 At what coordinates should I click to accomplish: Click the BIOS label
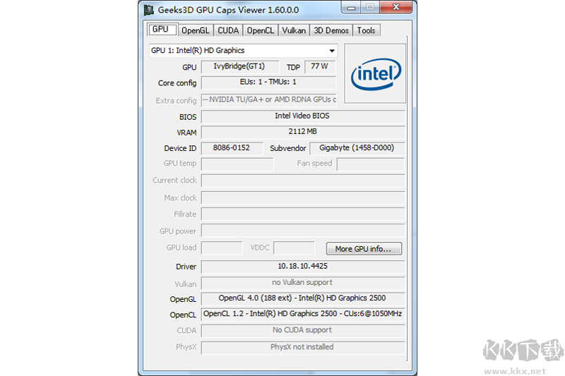pyautogui.click(x=188, y=117)
